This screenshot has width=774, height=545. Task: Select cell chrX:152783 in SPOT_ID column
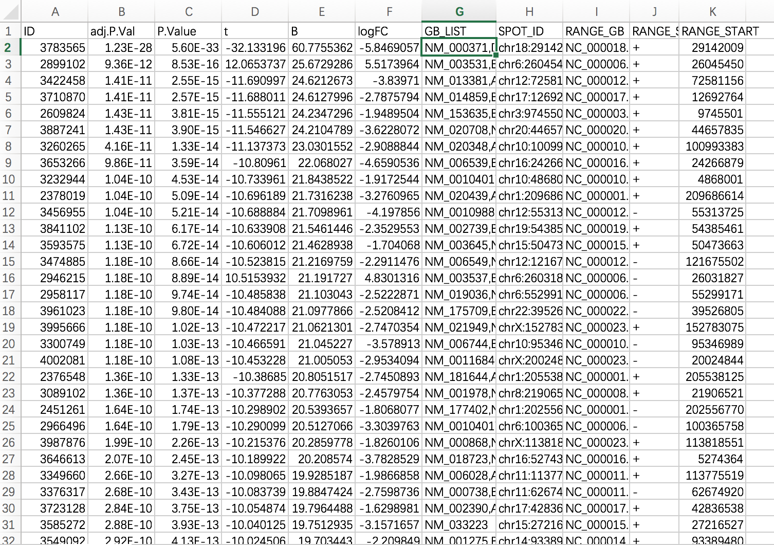coord(529,327)
